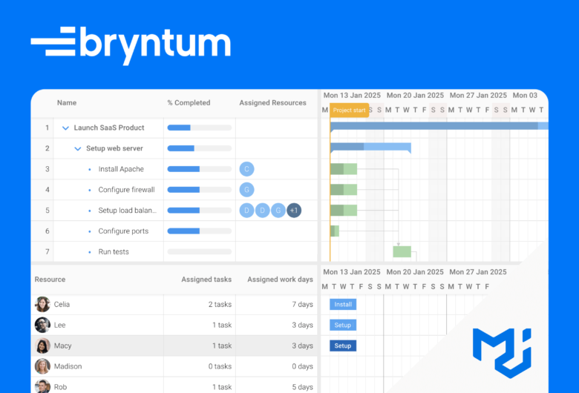The width and height of the screenshot is (579, 393).
Task: Collapse the Setup web server task
Action: tap(77, 149)
